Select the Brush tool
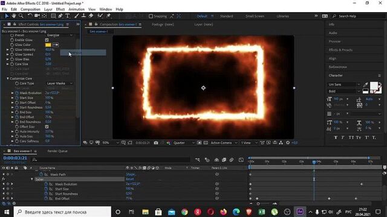 click(77, 16)
